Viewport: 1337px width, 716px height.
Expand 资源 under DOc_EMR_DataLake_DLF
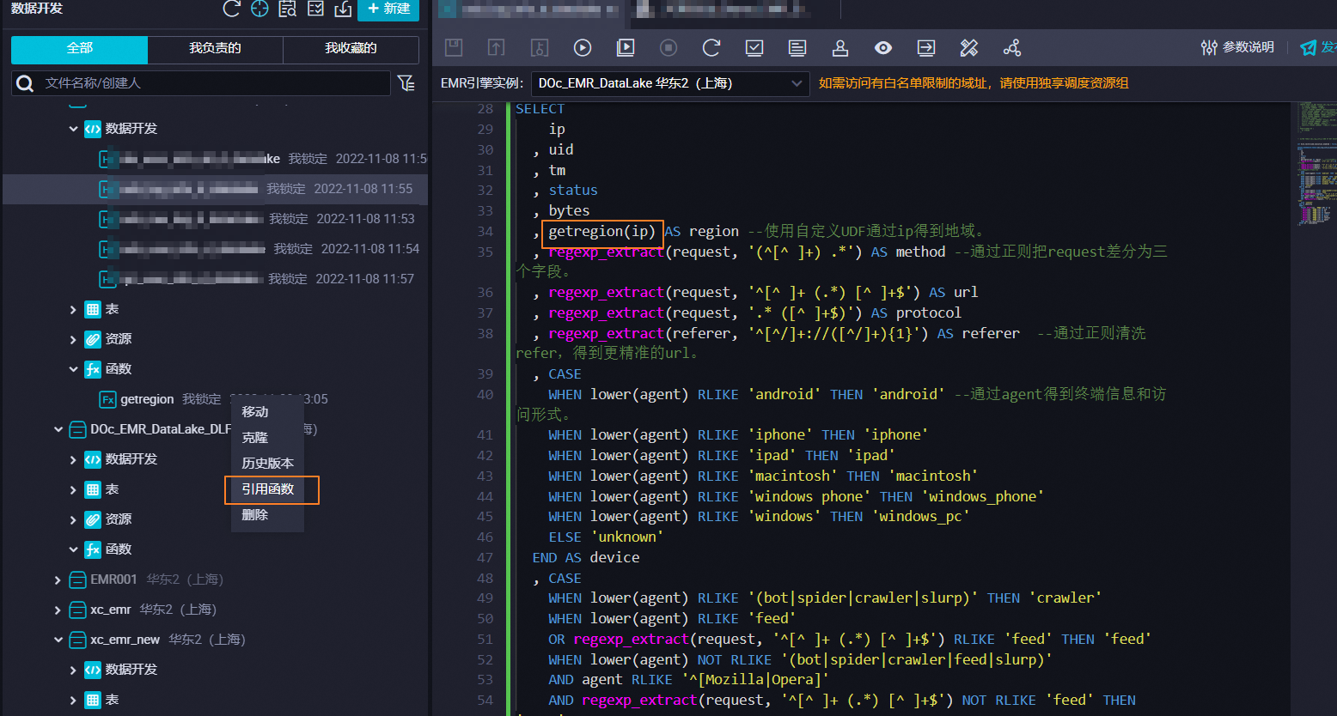[74, 519]
